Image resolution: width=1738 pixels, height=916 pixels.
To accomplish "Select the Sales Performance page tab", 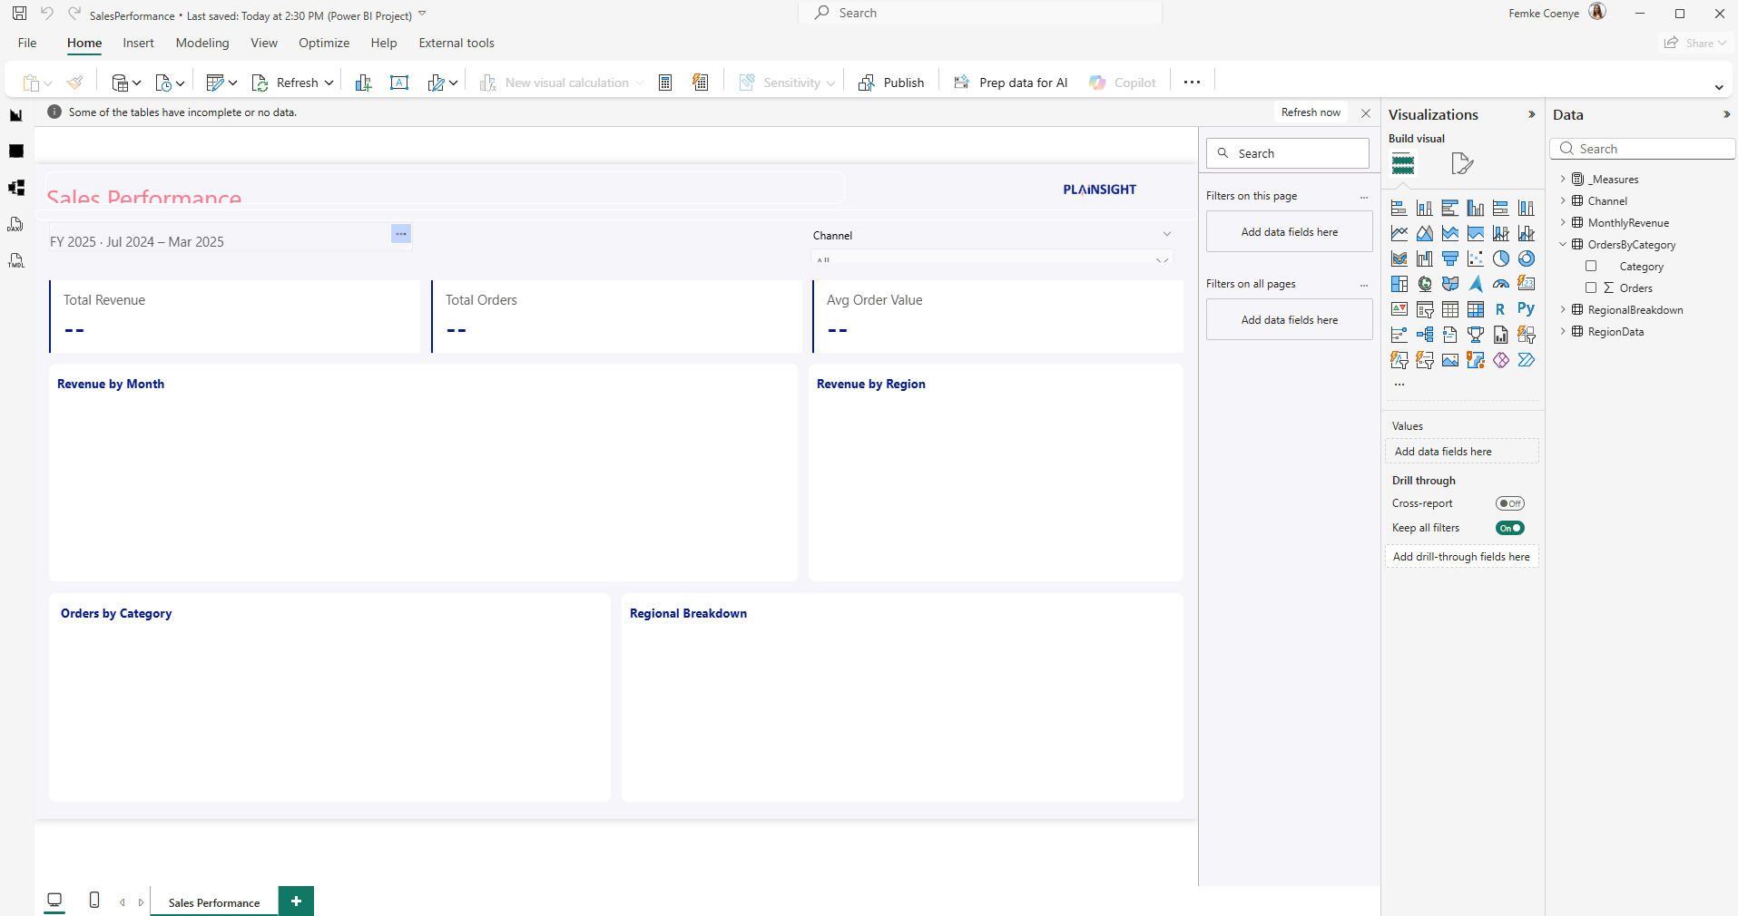I will (x=214, y=902).
